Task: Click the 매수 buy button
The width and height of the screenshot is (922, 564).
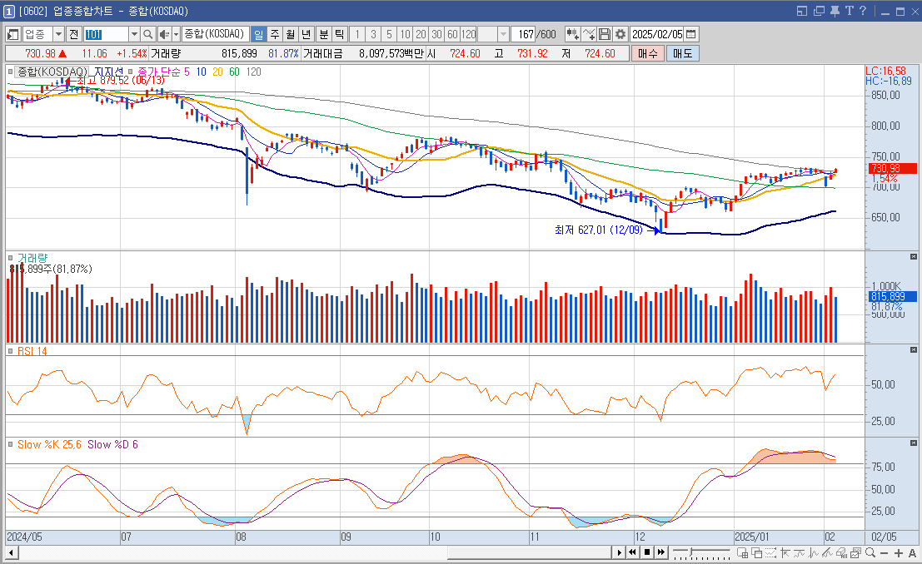Action: click(647, 53)
